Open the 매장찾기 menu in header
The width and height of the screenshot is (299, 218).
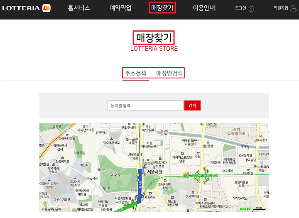(x=162, y=8)
